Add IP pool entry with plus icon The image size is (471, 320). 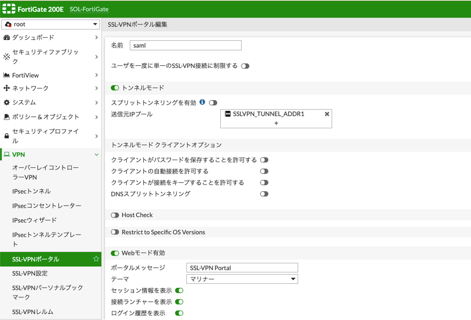pyautogui.click(x=276, y=123)
